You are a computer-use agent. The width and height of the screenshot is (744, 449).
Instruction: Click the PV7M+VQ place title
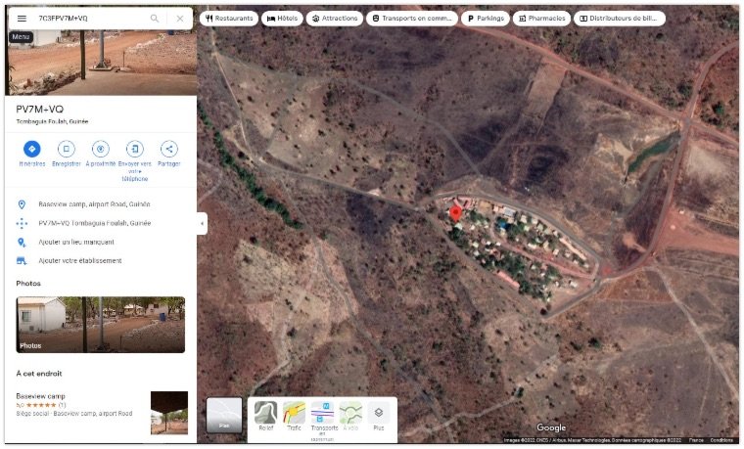click(x=40, y=110)
